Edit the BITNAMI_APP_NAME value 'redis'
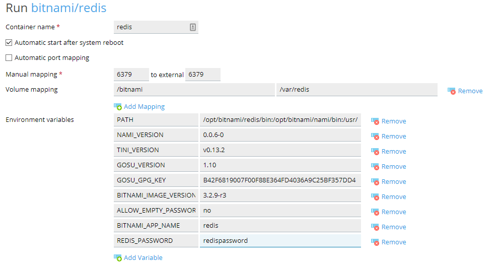This screenshot has width=500, height=265. 280,226
